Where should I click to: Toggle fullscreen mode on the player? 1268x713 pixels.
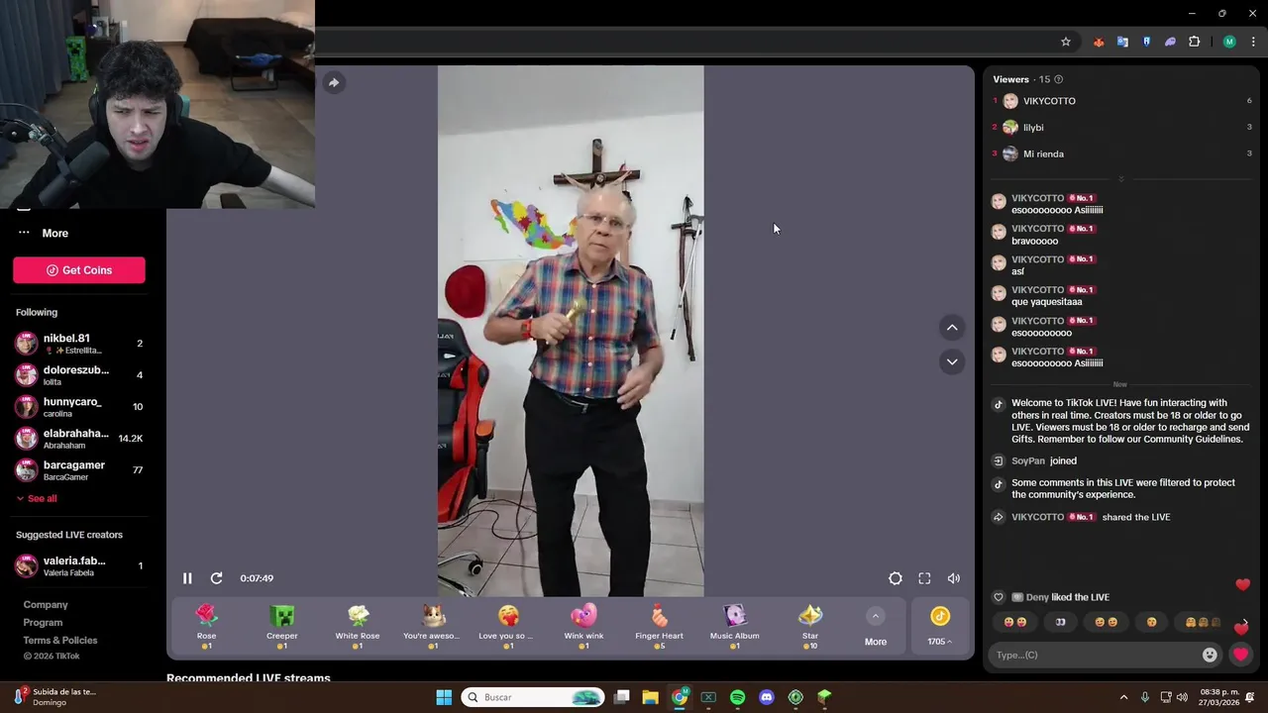coord(924,578)
